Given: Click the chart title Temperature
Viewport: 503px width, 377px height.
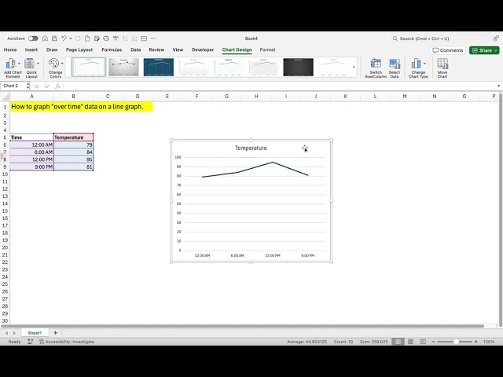Looking at the screenshot, I should click(x=251, y=148).
